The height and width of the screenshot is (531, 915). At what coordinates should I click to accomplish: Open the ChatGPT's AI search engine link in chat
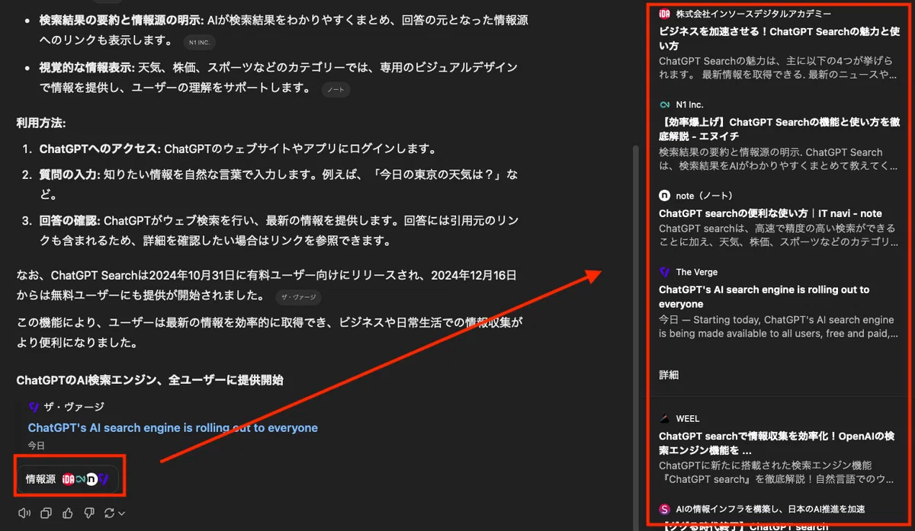173,428
